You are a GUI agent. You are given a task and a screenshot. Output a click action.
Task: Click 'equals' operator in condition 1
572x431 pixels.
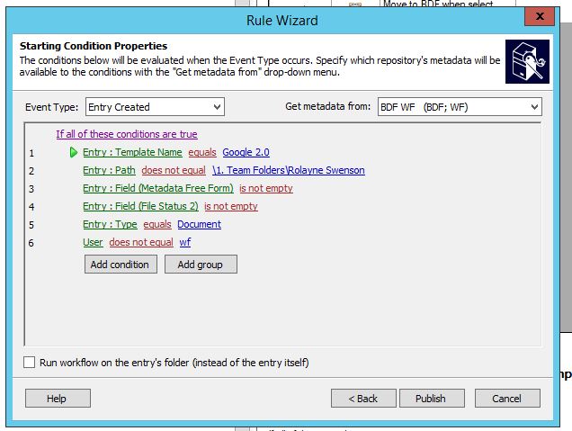click(202, 152)
